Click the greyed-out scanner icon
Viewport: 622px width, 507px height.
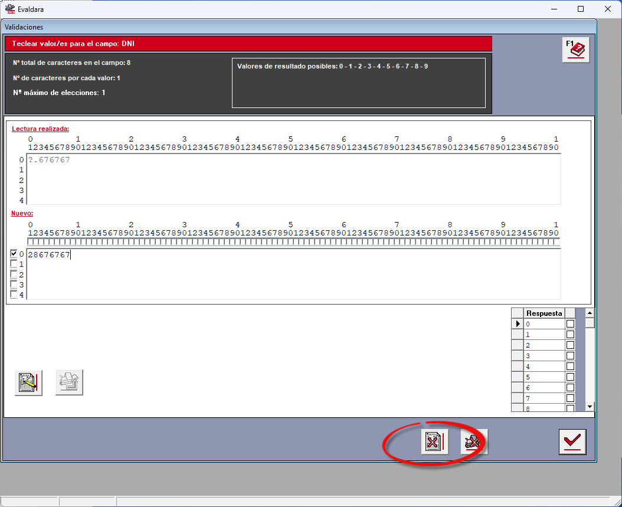coord(69,382)
